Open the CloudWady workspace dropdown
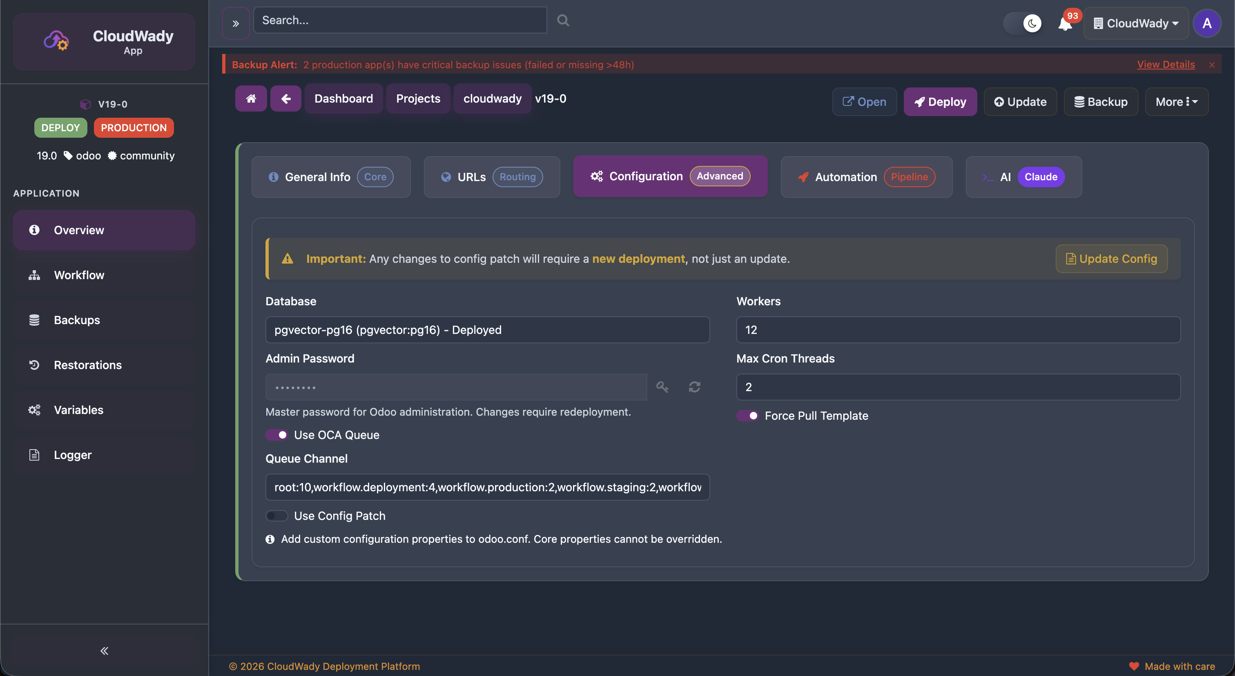 (x=1136, y=23)
